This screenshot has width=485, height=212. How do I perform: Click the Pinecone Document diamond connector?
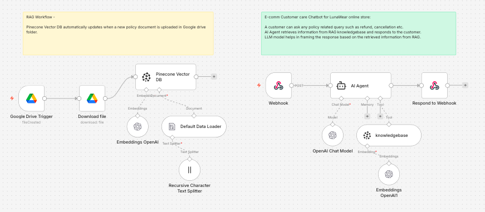tap(159, 90)
